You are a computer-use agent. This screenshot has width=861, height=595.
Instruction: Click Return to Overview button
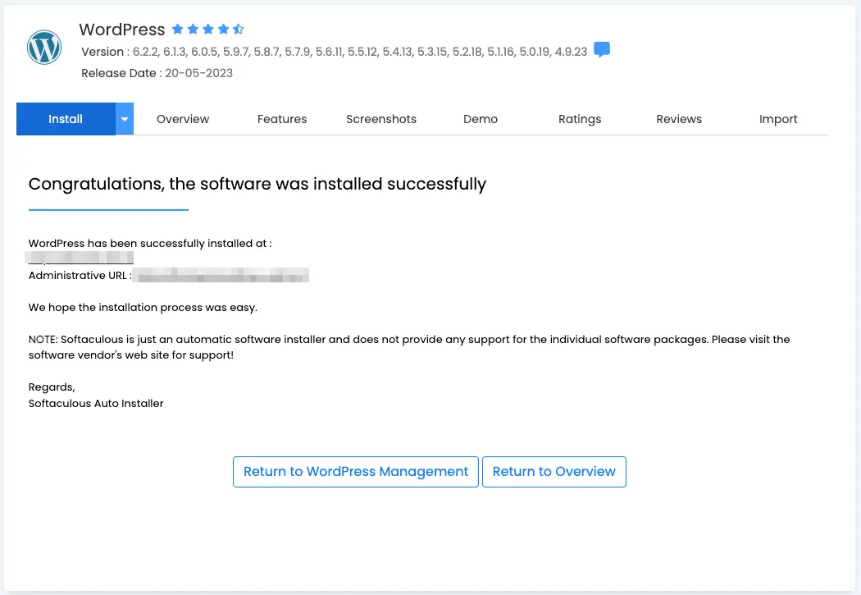554,472
